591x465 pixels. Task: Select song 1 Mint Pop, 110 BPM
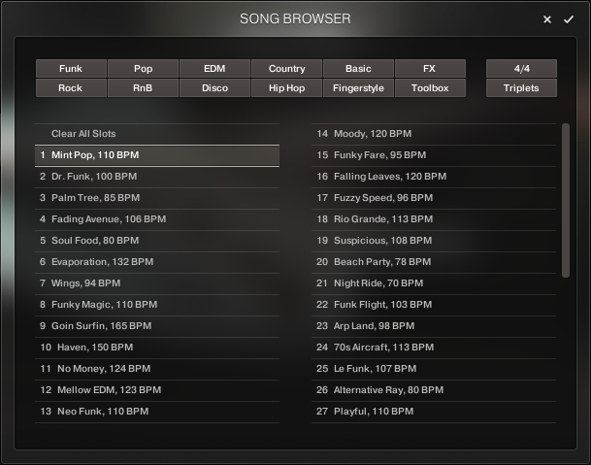(x=157, y=155)
